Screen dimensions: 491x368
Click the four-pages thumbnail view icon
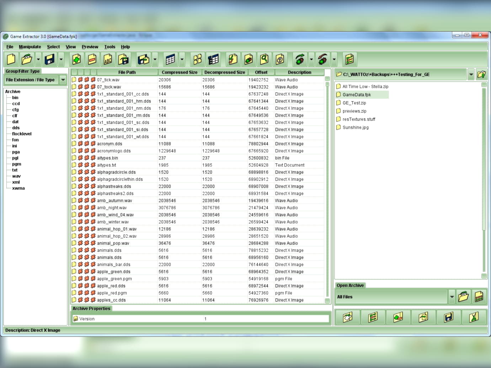click(x=197, y=59)
